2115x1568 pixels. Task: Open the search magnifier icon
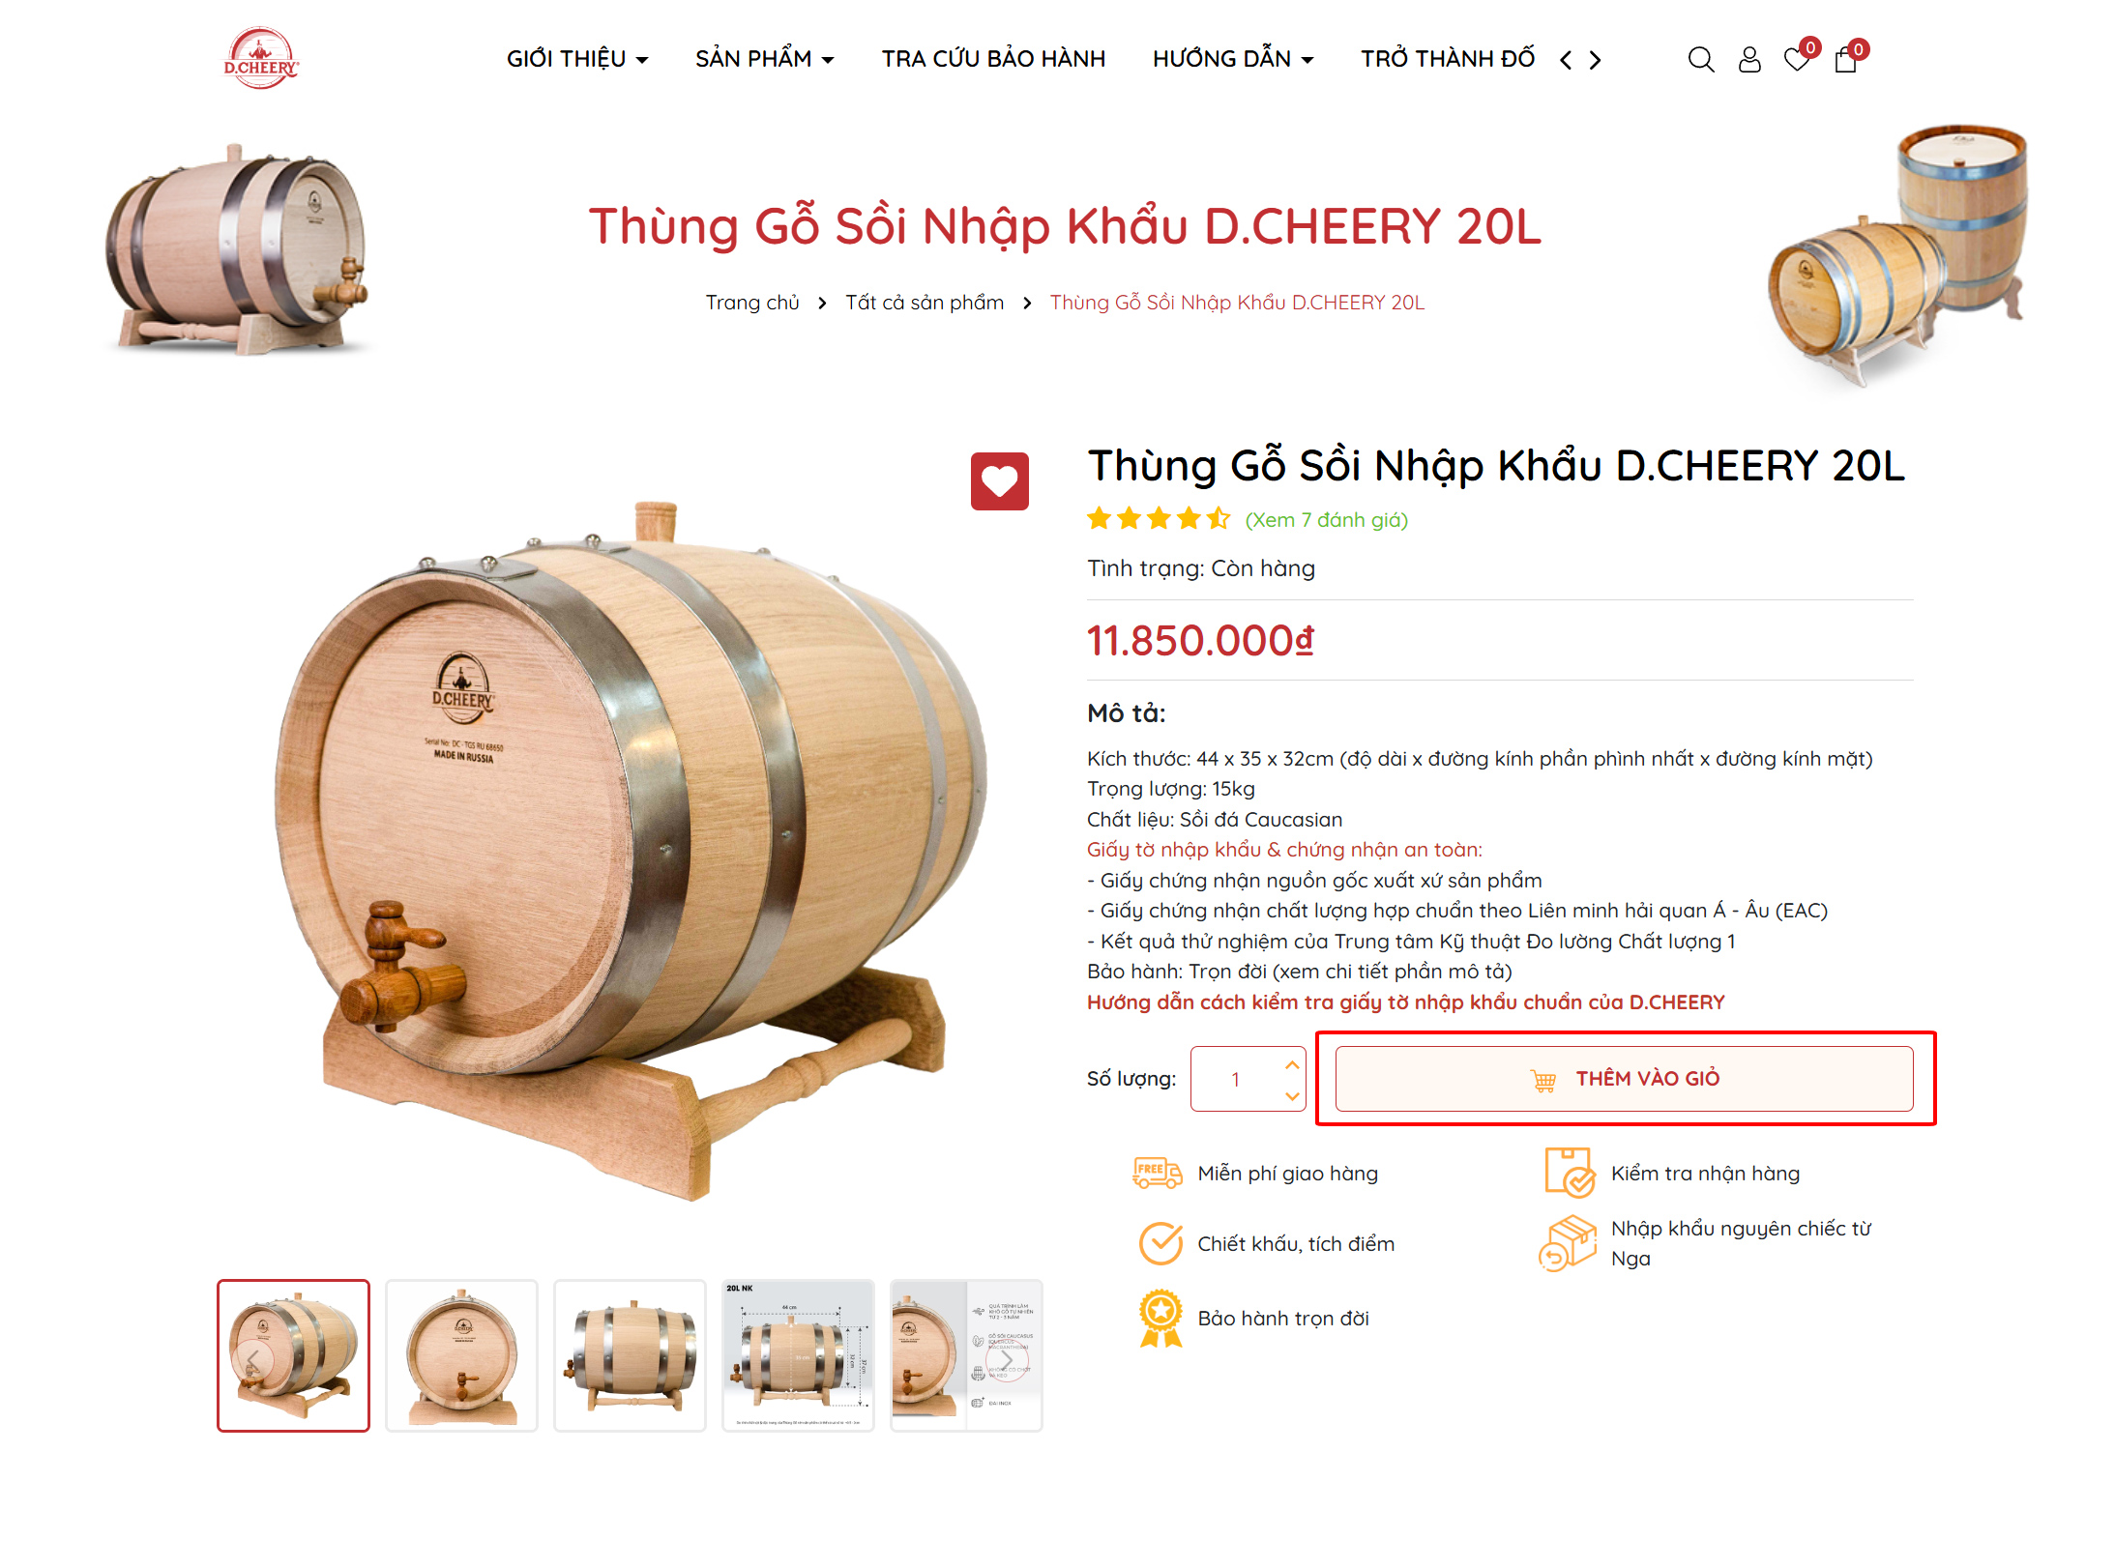(x=1700, y=60)
